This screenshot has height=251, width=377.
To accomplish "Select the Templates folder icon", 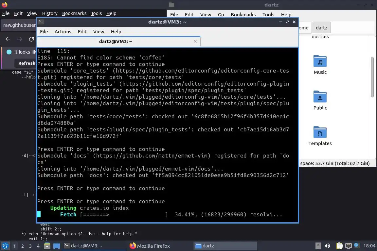I will 320,132.
